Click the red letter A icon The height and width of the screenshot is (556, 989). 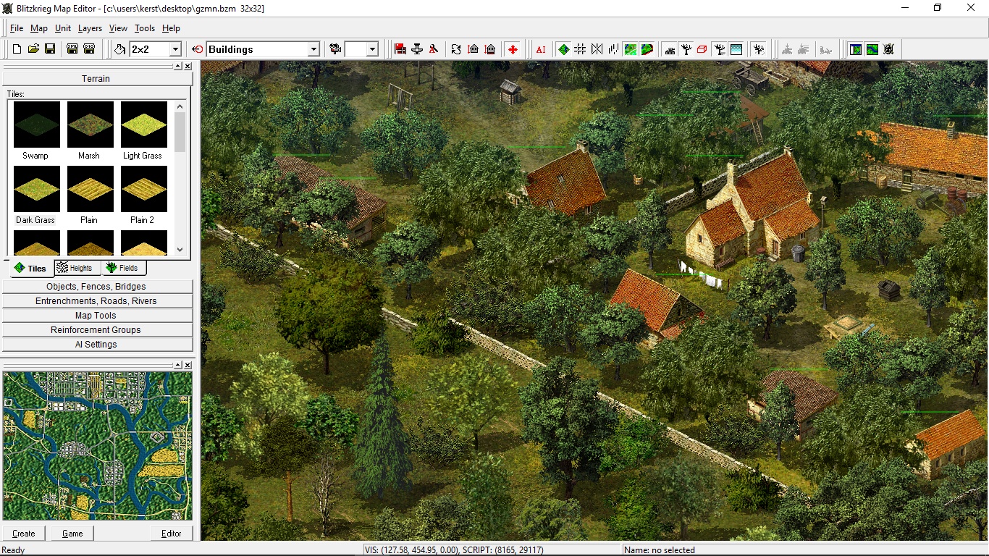pyautogui.click(x=434, y=49)
